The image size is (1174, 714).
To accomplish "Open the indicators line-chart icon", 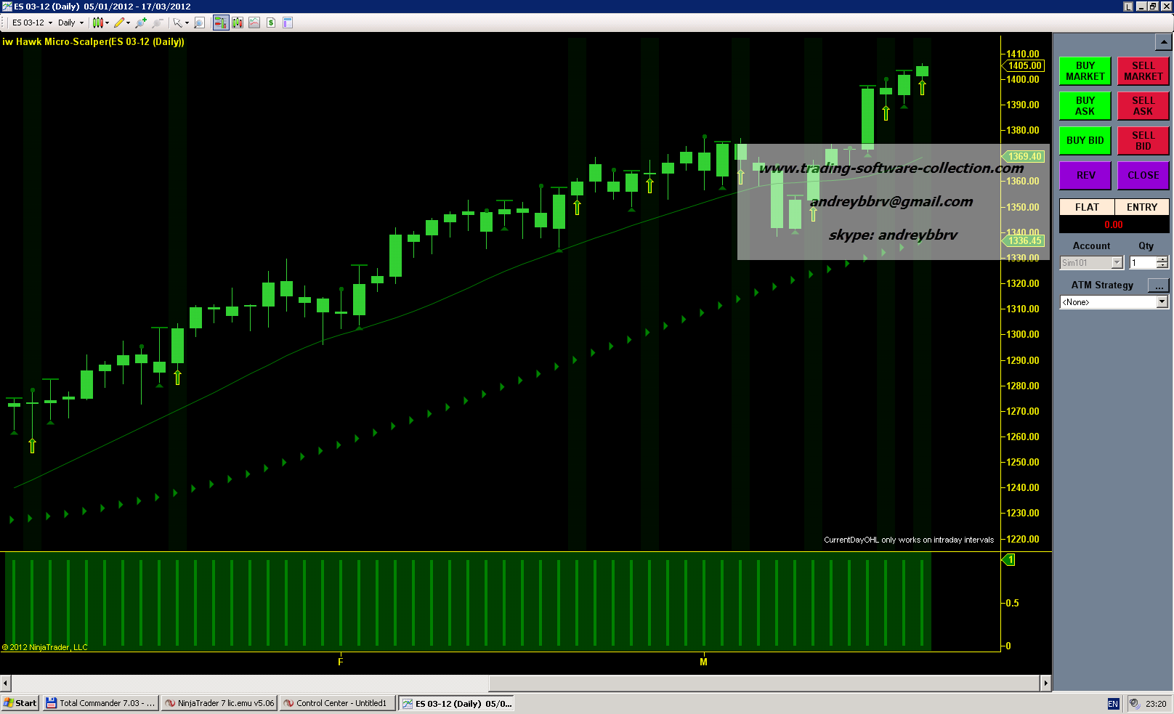I will coord(254,23).
